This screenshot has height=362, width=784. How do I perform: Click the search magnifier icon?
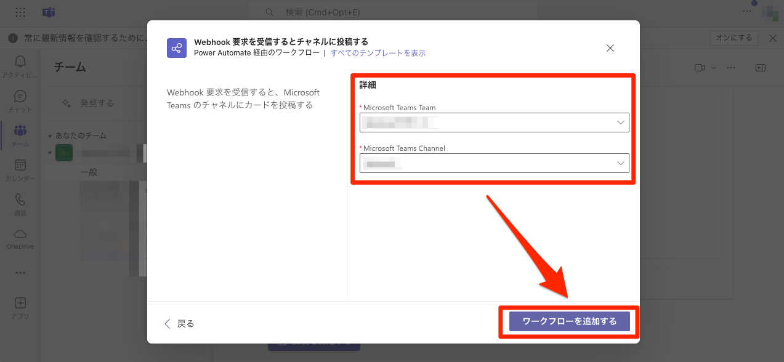point(269,12)
